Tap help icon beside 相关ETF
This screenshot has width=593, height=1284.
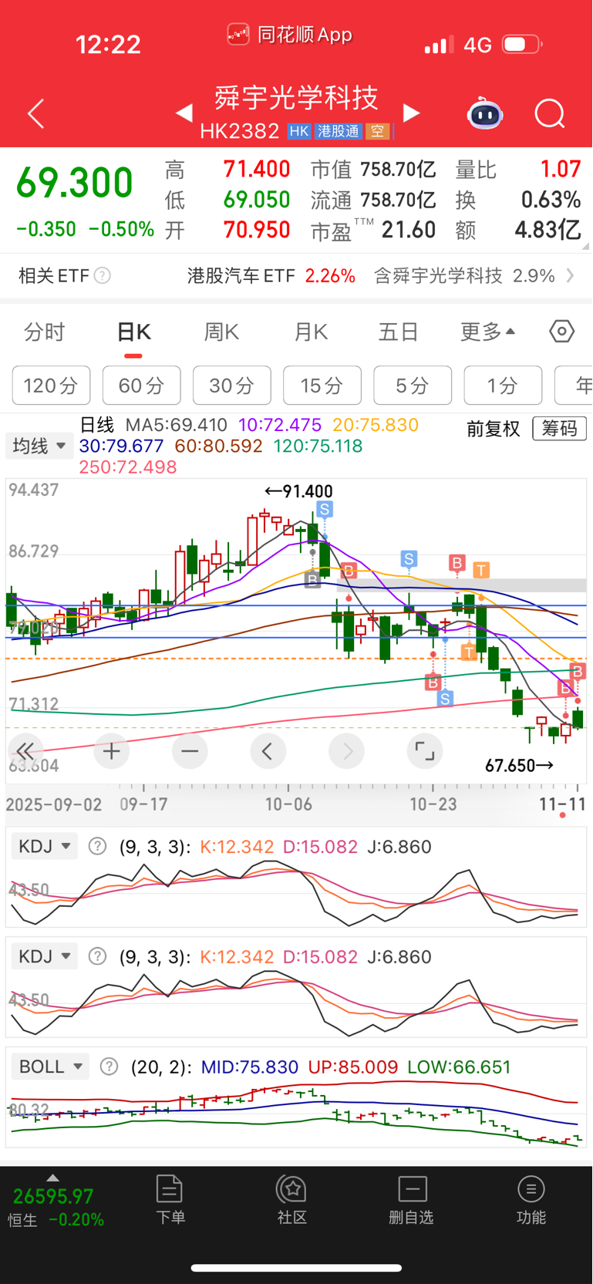(102, 275)
